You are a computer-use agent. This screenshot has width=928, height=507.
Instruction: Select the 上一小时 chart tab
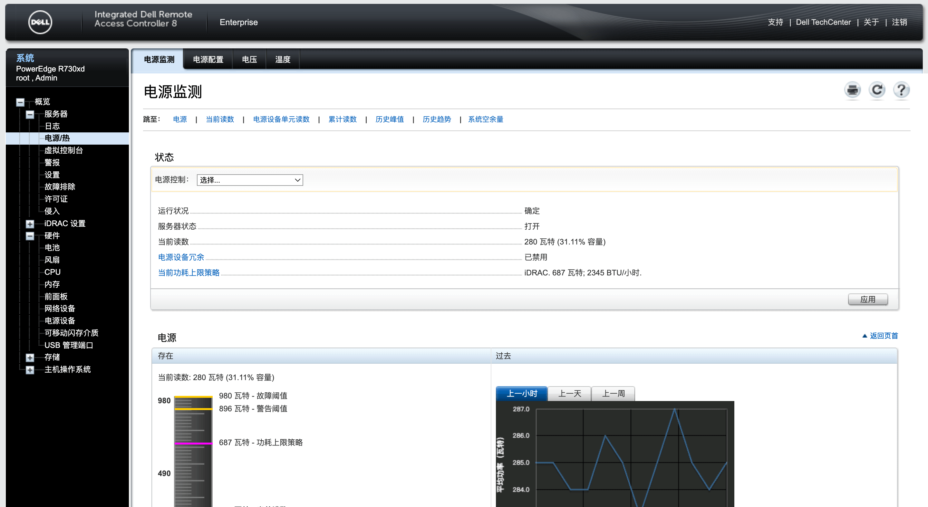[522, 394]
